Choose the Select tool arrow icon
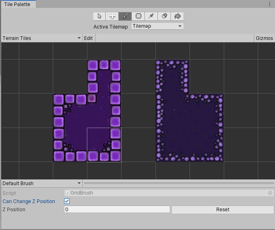 click(99, 16)
